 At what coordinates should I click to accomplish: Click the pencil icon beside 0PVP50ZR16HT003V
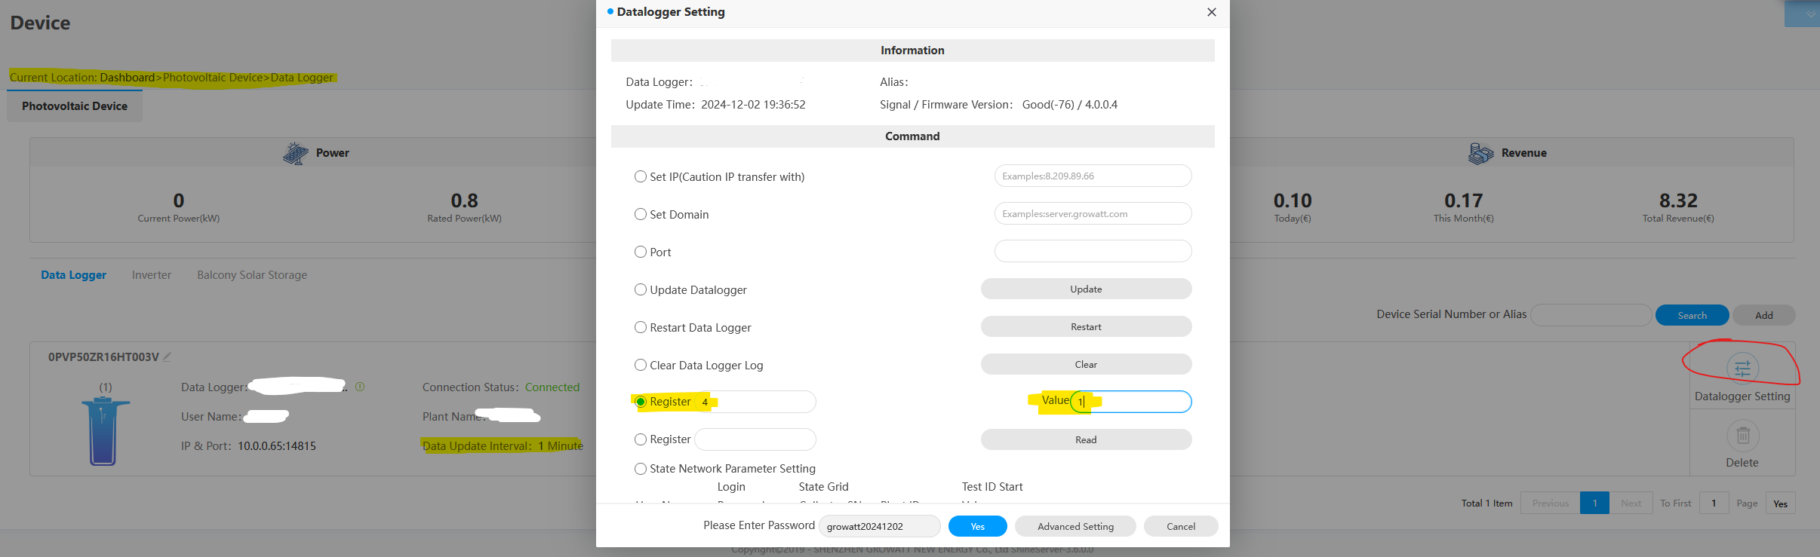coord(168,357)
